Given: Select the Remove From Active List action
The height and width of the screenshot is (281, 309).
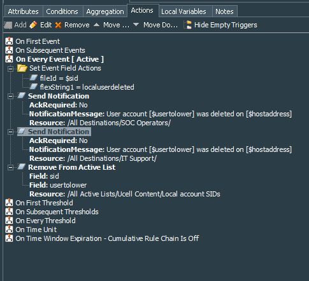Looking at the screenshot, I should click(72, 167).
